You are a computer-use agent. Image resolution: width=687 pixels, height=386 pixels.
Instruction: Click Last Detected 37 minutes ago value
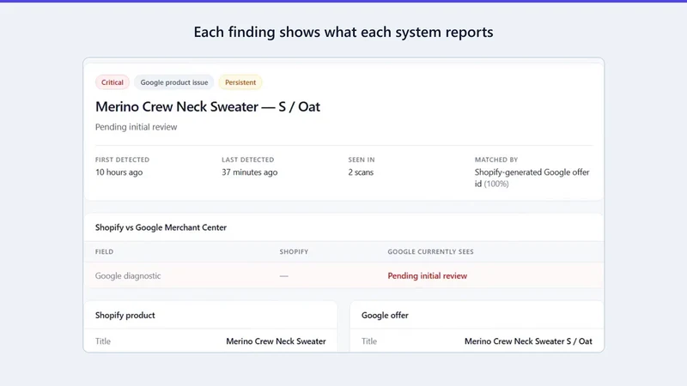[x=249, y=172]
